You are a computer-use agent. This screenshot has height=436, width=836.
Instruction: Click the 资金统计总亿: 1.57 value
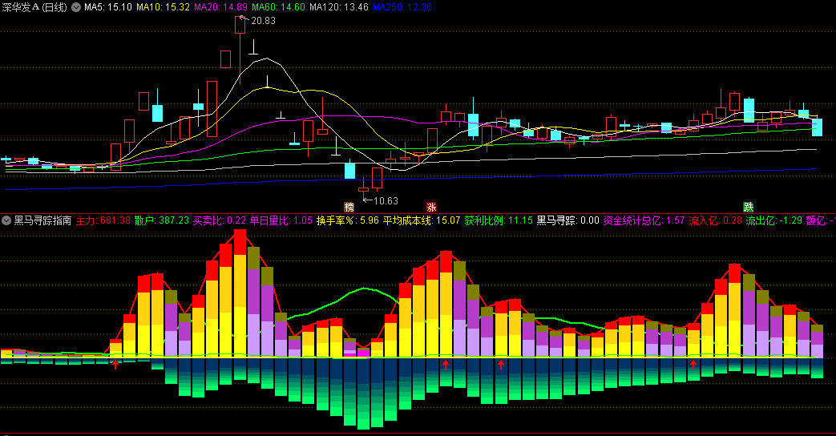[x=644, y=220]
